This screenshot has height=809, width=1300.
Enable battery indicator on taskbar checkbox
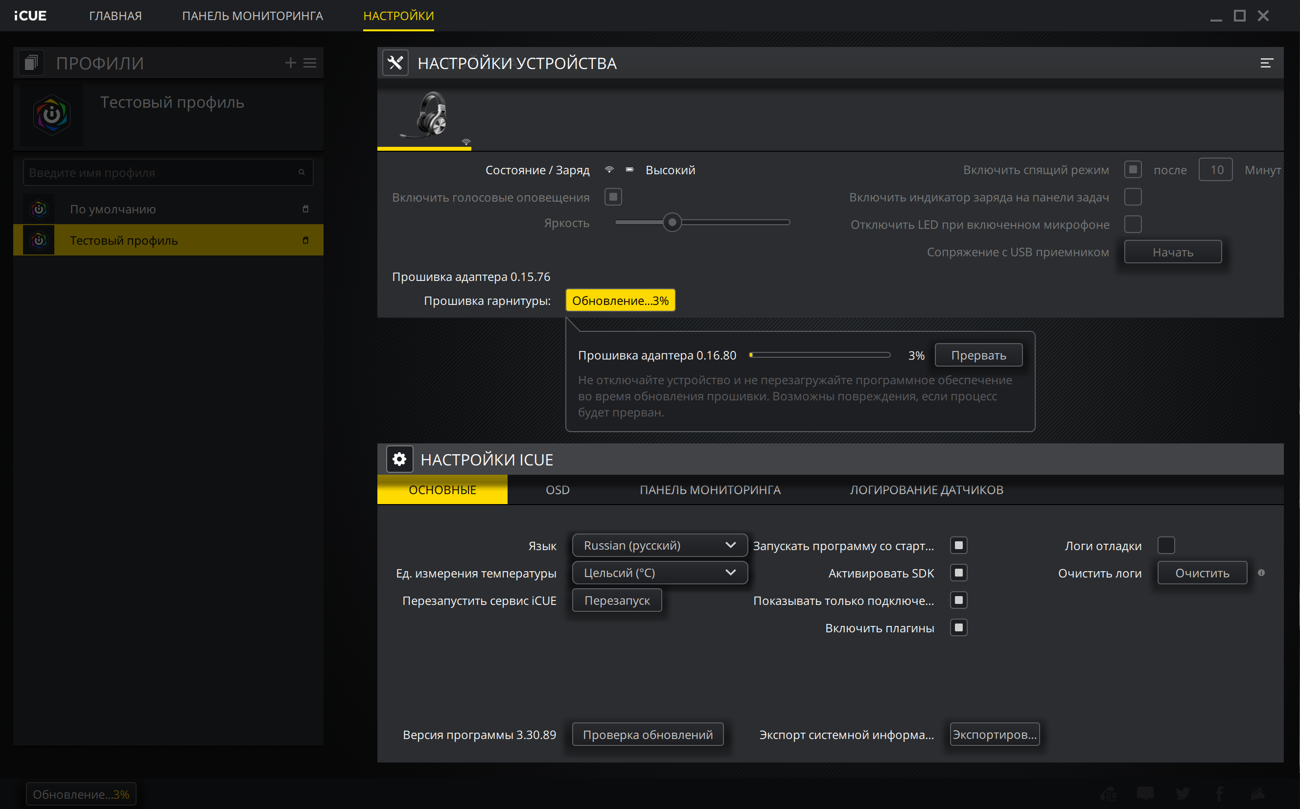(x=1133, y=197)
